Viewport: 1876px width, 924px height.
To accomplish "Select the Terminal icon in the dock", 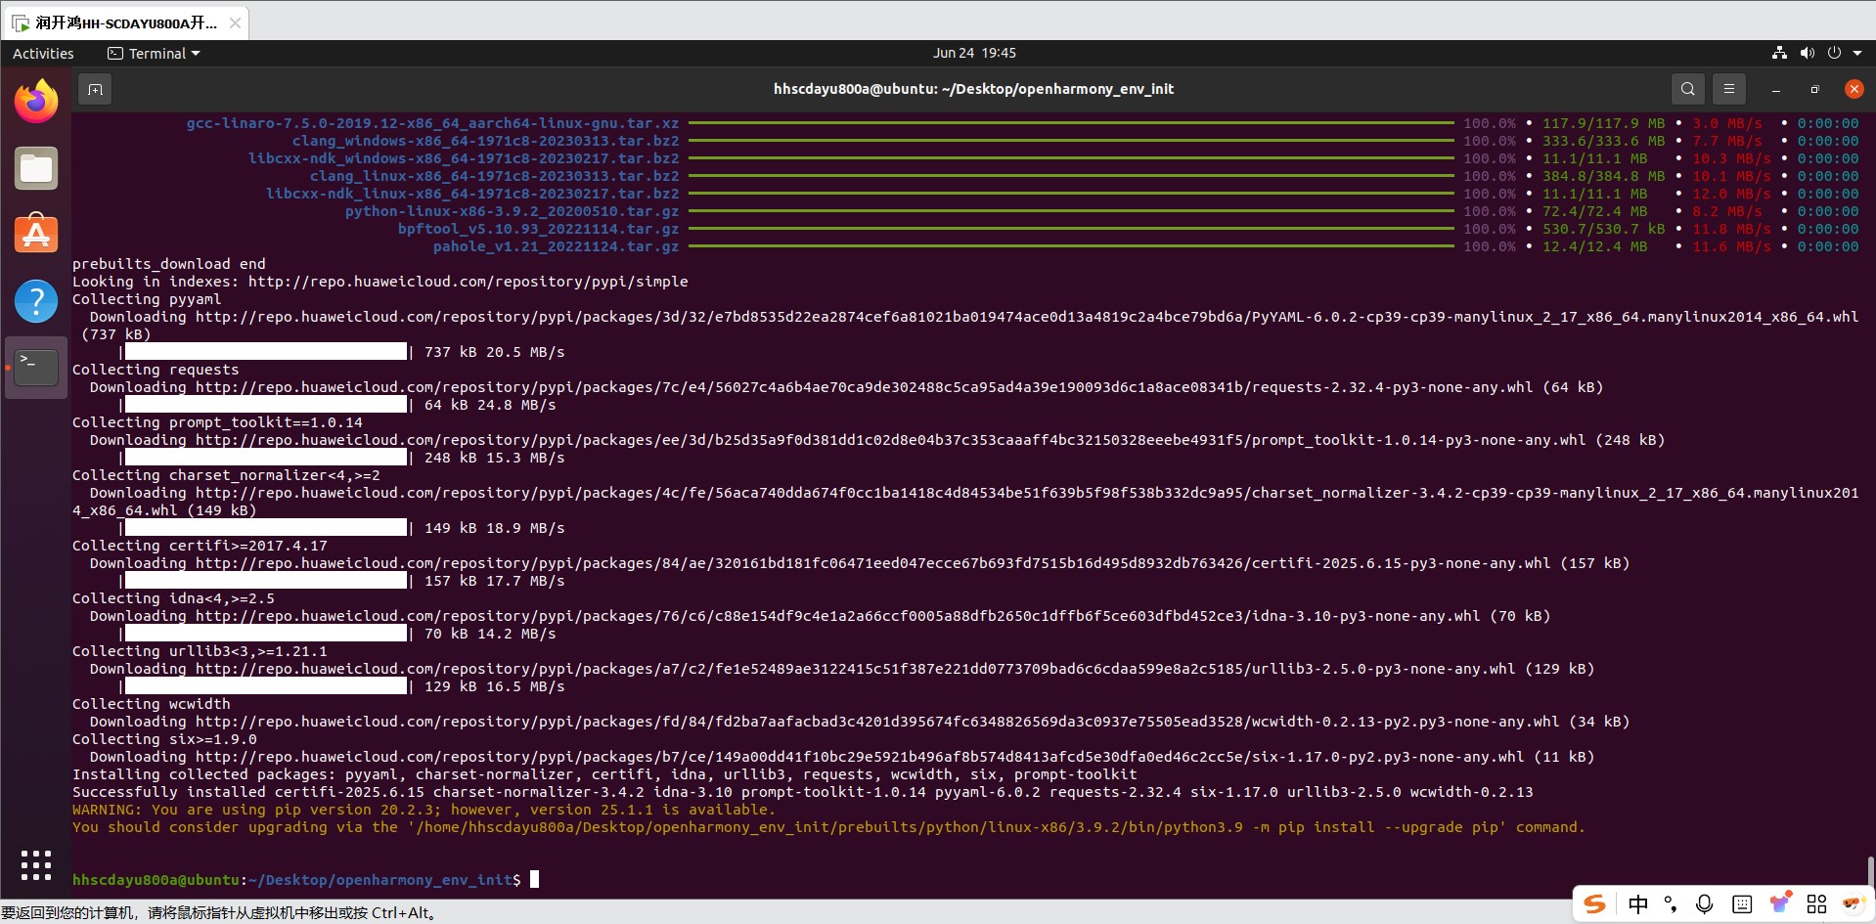I will (36, 368).
